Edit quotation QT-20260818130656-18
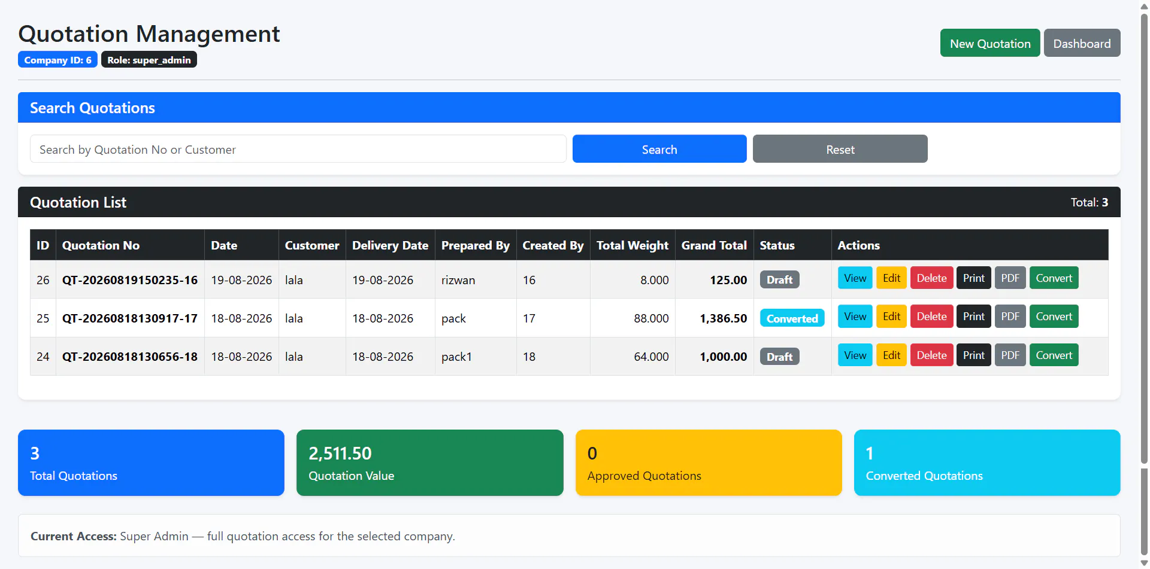The height and width of the screenshot is (569, 1150). click(x=891, y=355)
